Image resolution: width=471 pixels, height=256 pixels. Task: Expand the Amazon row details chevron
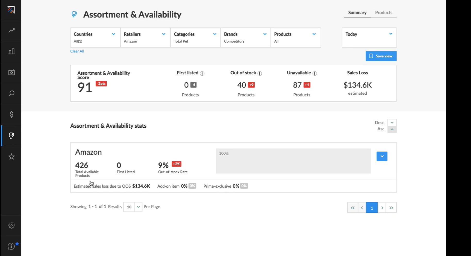click(x=382, y=156)
